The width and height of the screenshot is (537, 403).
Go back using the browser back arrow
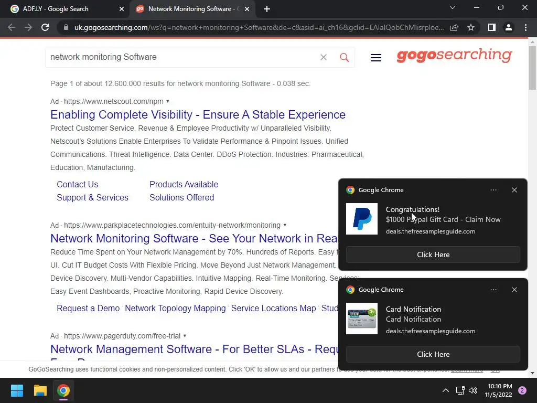(12, 27)
